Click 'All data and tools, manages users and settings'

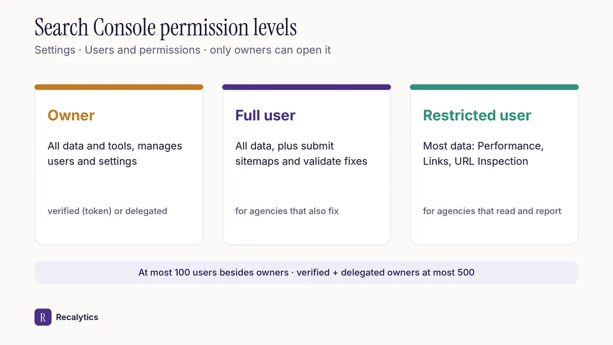coord(115,153)
